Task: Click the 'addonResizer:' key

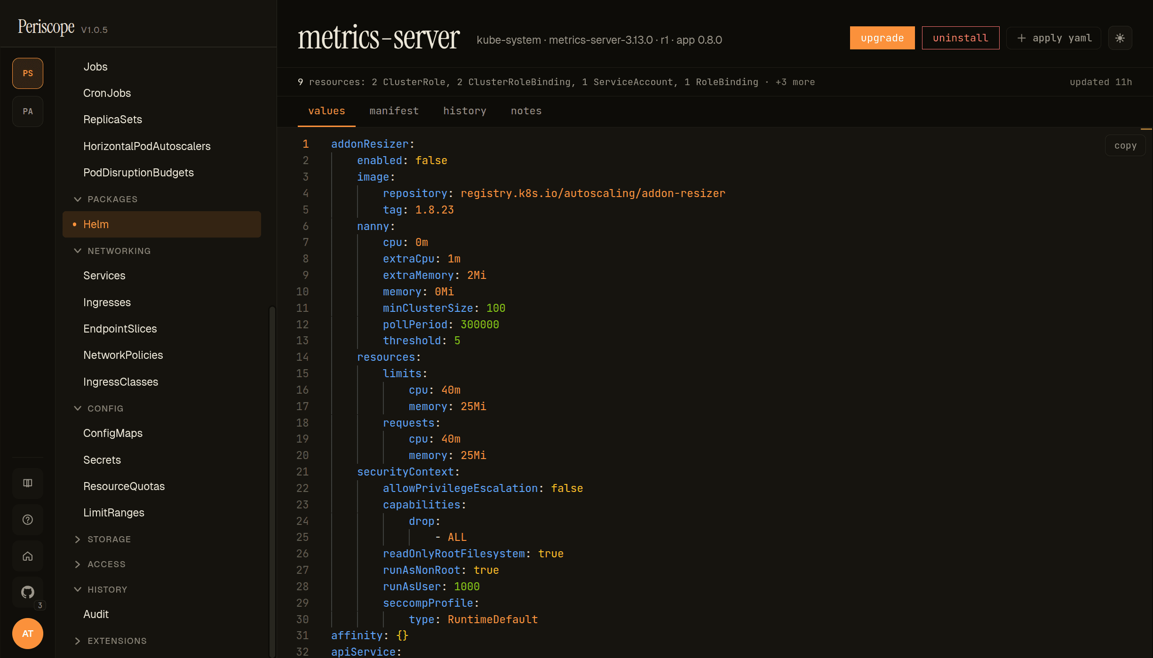Action: click(373, 144)
